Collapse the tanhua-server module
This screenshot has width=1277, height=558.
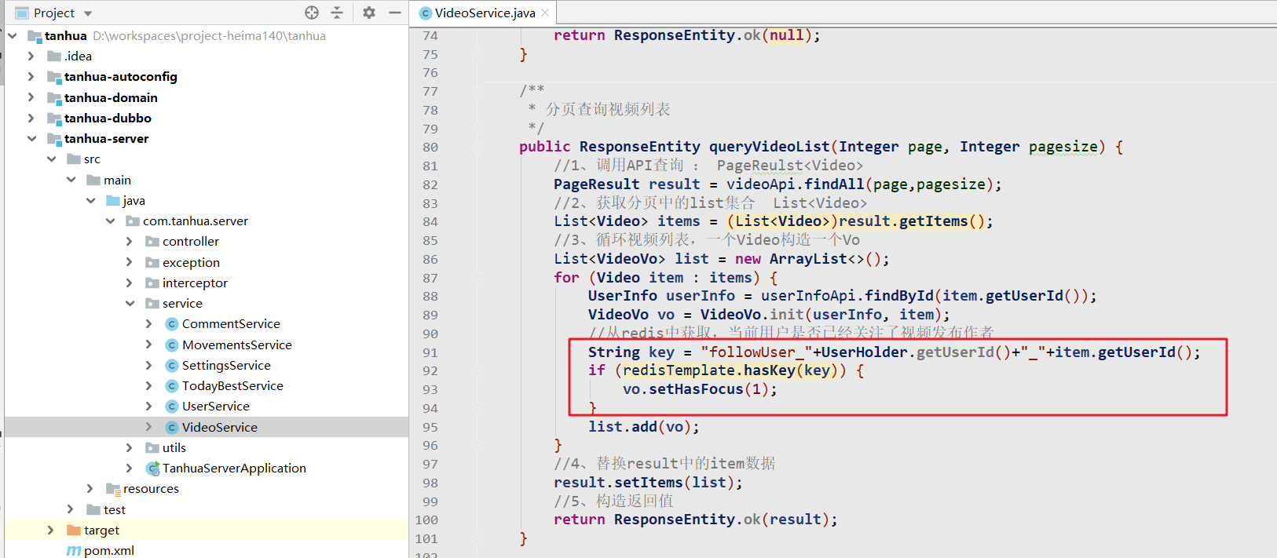pos(31,138)
